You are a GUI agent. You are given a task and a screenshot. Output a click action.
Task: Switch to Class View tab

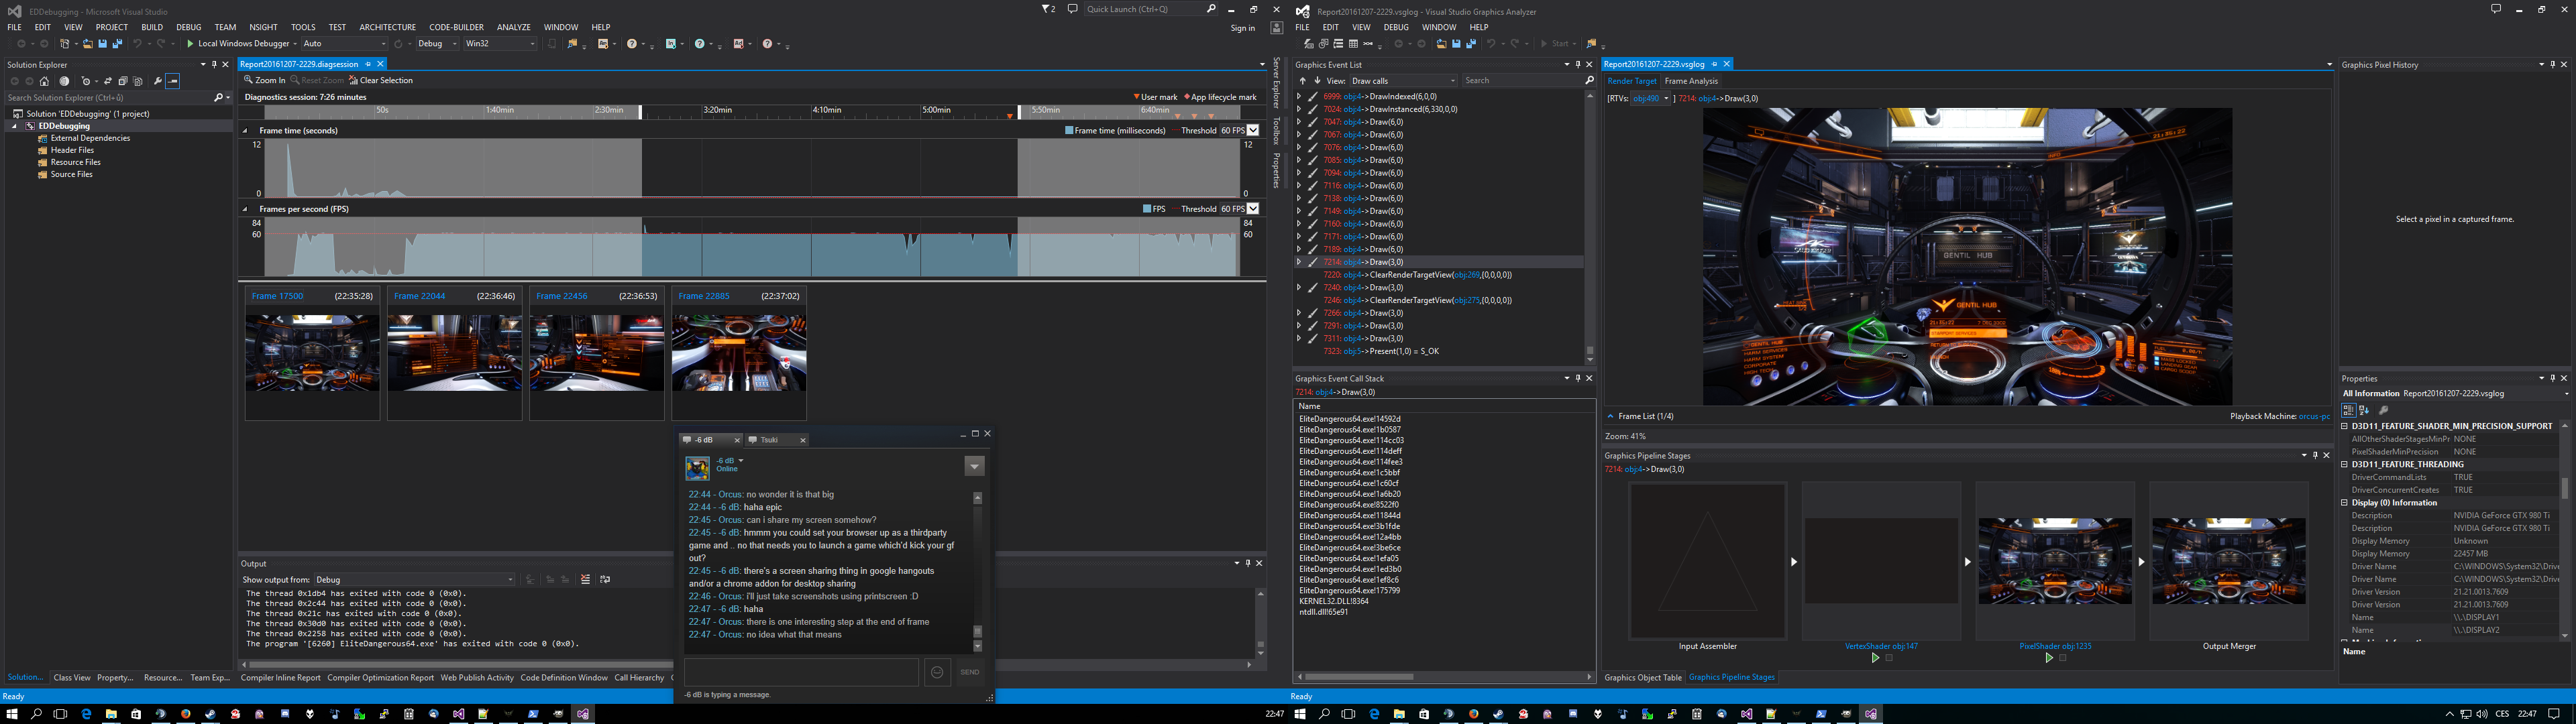(x=71, y=677)
